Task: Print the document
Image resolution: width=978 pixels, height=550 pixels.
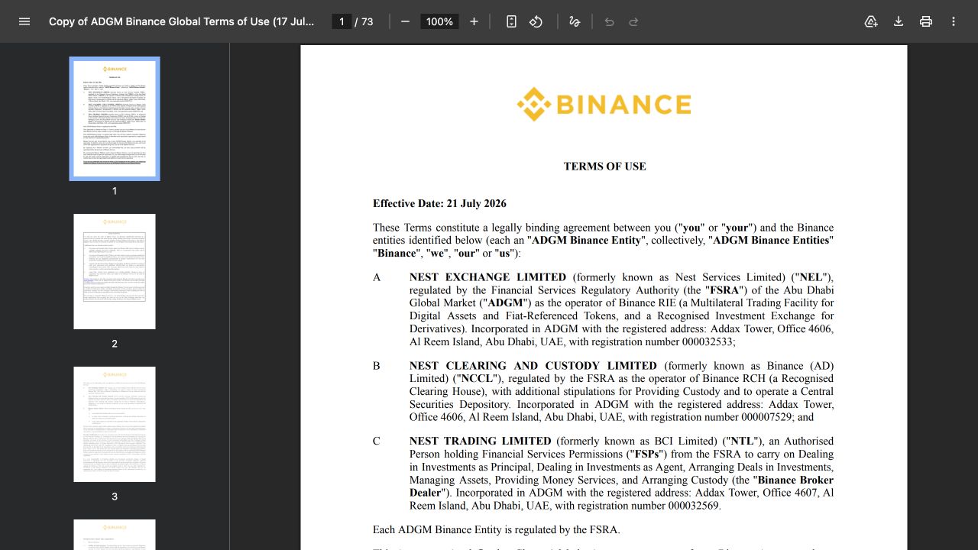Action: coord(926,21)
